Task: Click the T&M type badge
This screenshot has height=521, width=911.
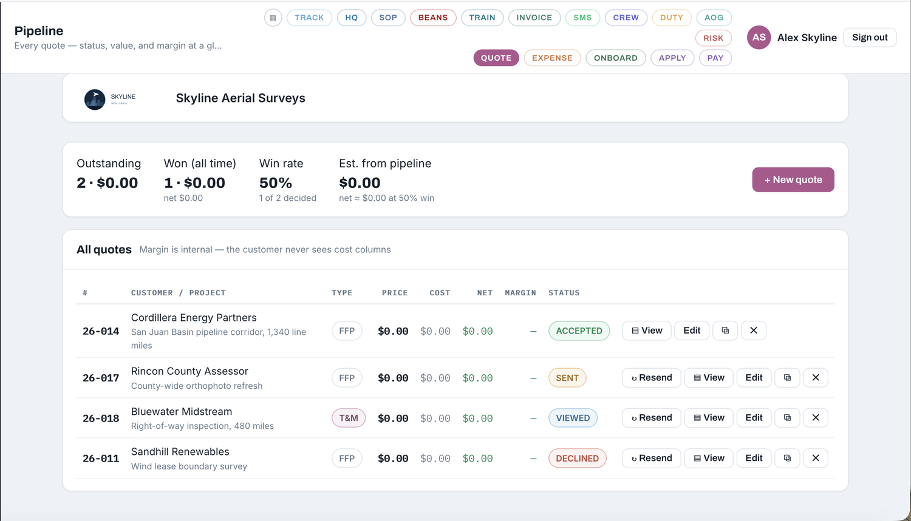Action: (x=349, y=418)
